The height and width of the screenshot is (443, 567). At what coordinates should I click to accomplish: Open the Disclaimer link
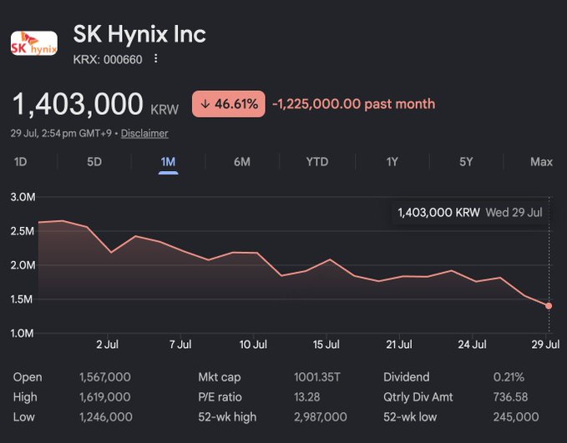pos(144,133)
